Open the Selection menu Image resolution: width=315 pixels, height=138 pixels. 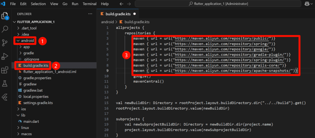(x=38, y=4)
